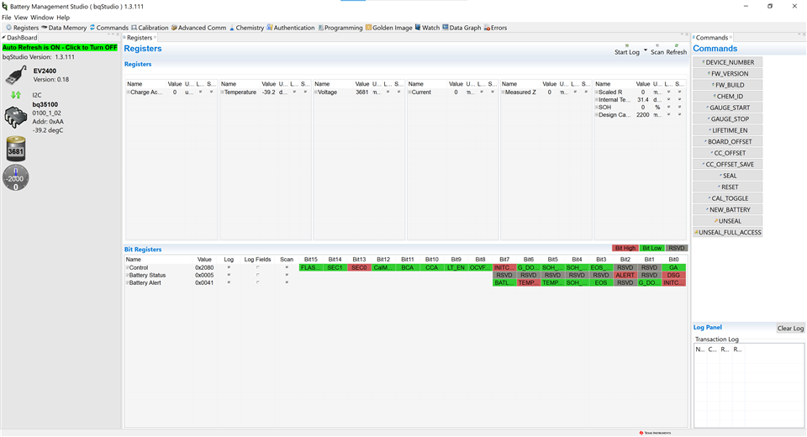
Task: Toggle Log checkbox for Temperature register
Action: point(294,92)
